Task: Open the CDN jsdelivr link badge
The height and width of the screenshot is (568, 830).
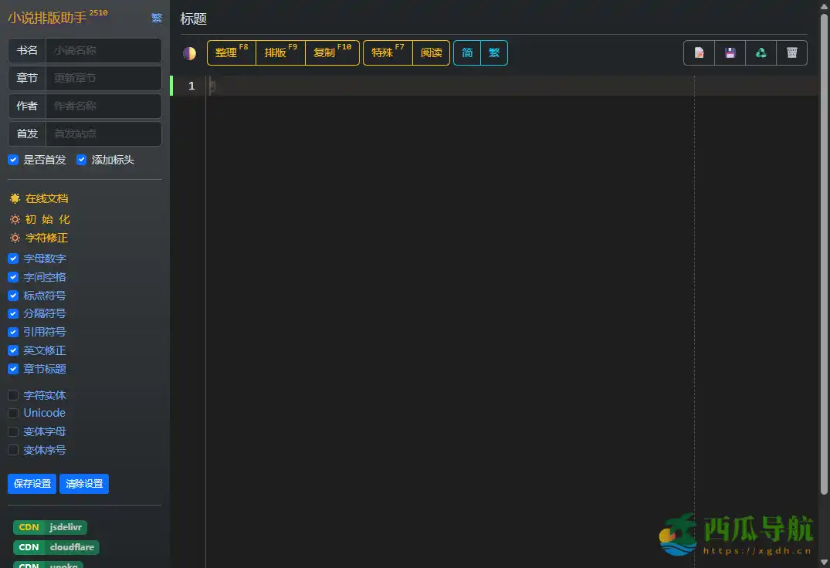Action: click(50, 527)
